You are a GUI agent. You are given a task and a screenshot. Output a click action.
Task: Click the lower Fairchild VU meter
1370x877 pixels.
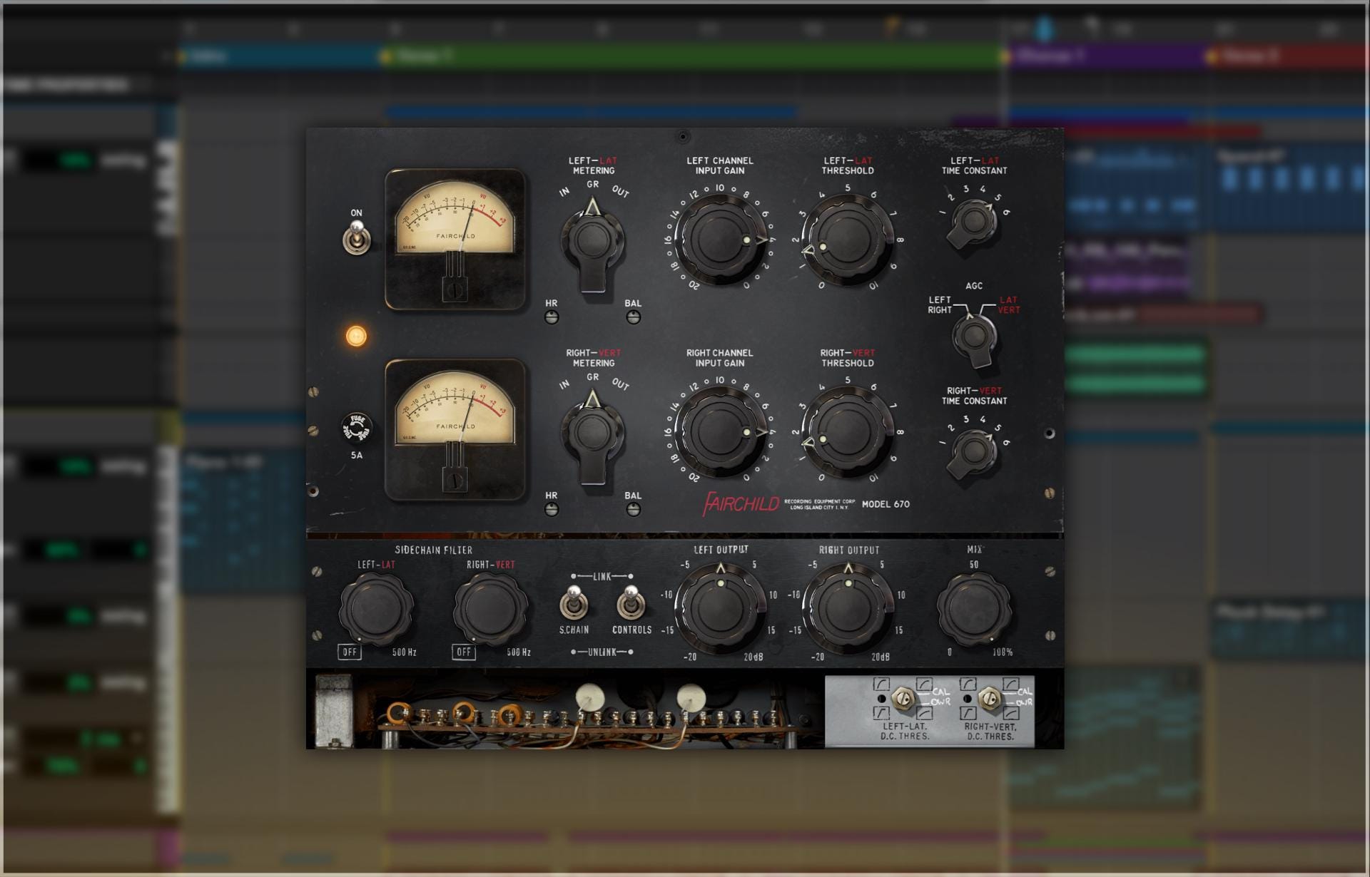click(455, 430)
